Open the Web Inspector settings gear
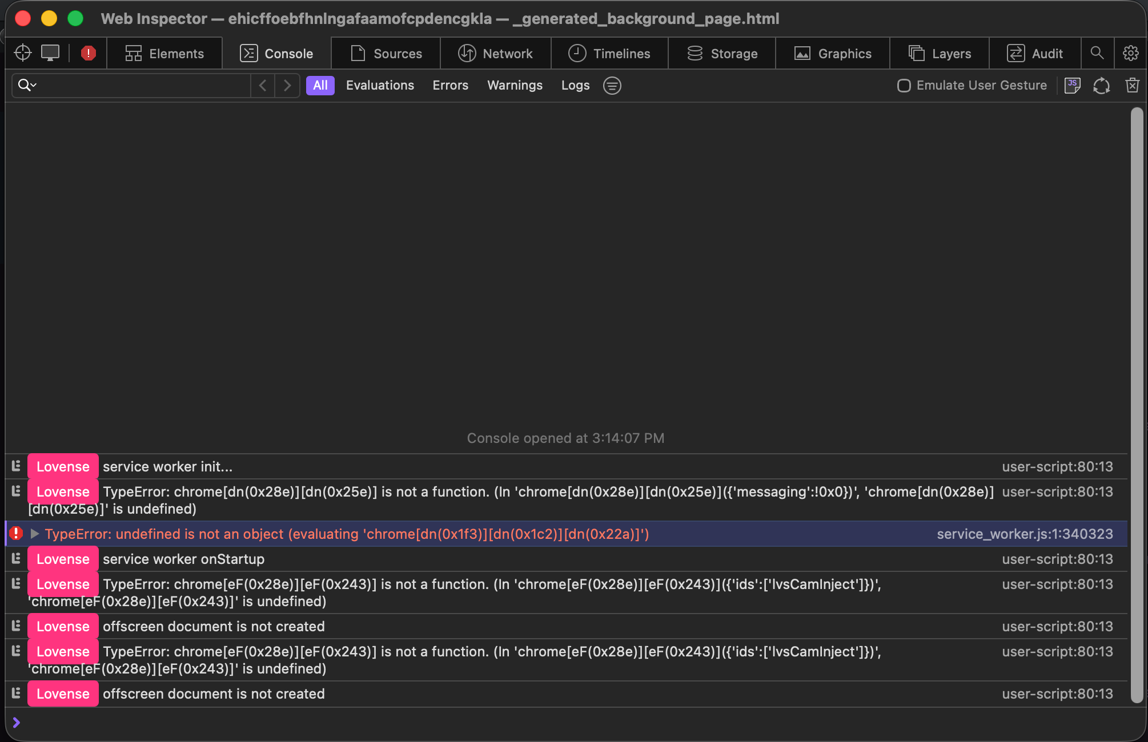 [1131, 53]
